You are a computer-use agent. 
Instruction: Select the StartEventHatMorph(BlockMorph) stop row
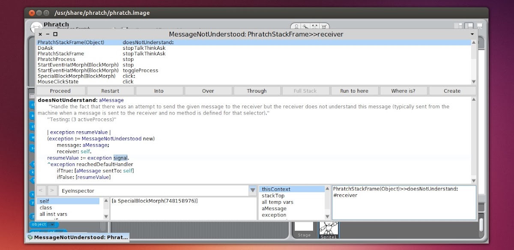(x=254, y=65)
